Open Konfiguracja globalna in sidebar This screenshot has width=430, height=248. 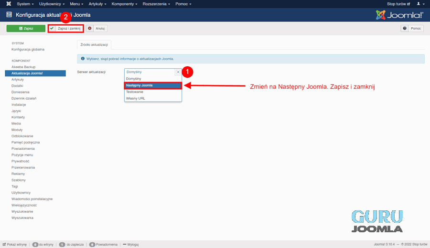tap(28, 50)
